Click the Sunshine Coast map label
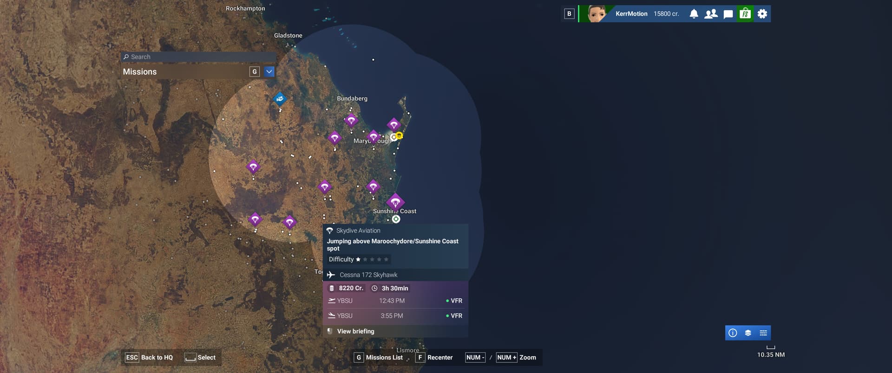Viewport: 892px width, 373px height. pos(394,211)
